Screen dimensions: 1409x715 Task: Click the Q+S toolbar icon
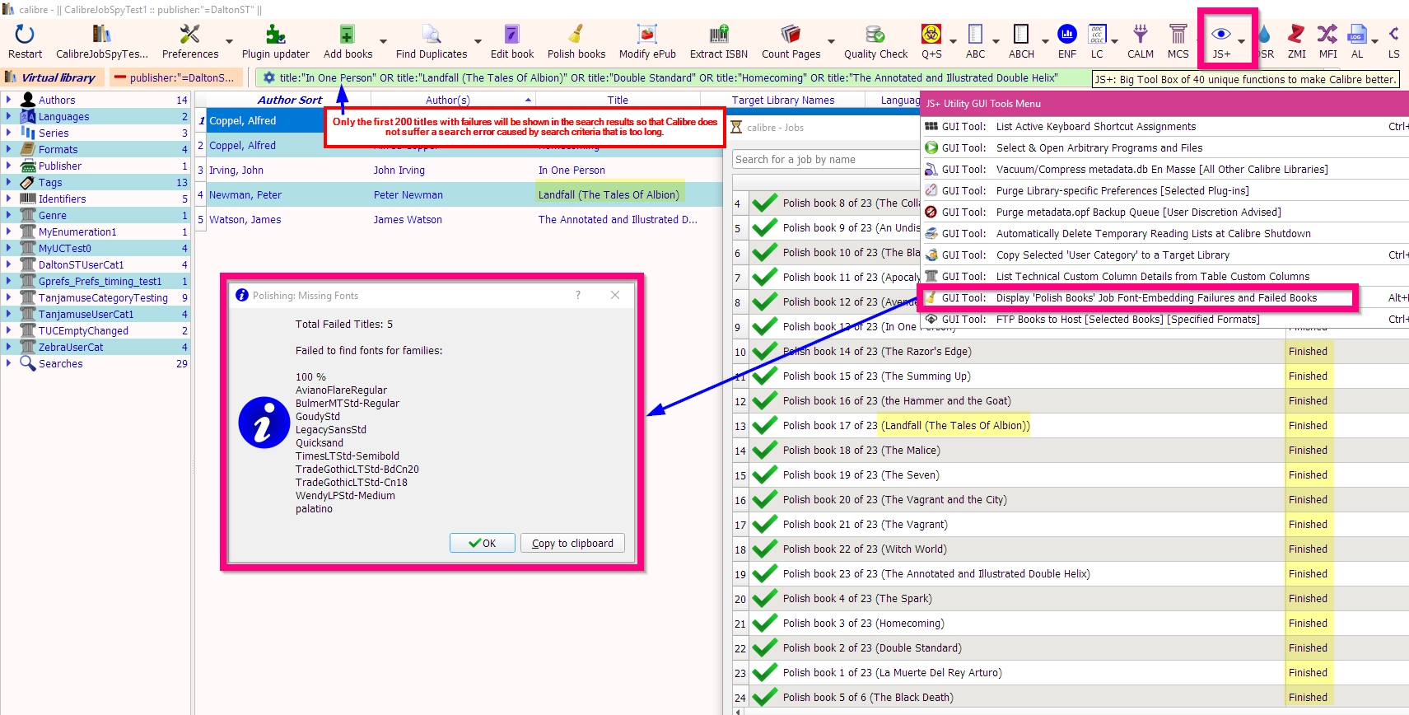(x=931, y=34)
